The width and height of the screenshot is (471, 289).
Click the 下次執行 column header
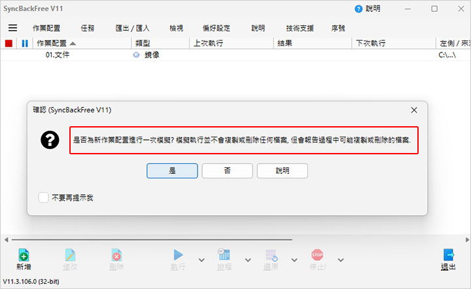coord(394,43)
